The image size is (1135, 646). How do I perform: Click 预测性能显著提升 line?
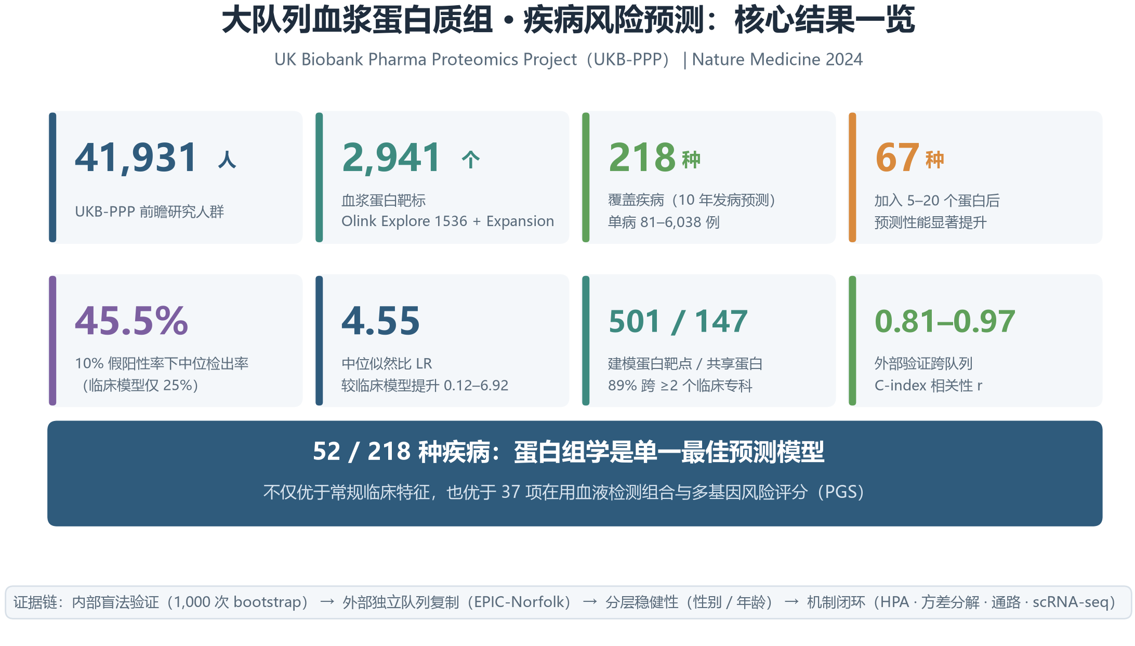[930, 222]
